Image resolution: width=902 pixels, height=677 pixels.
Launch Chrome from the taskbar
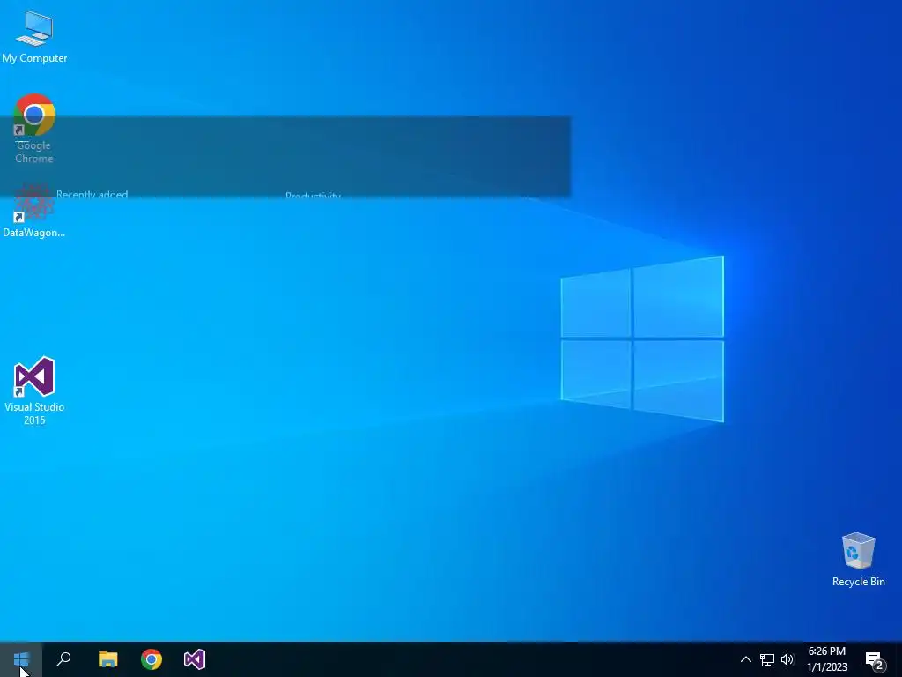click(x=152, y=659)
